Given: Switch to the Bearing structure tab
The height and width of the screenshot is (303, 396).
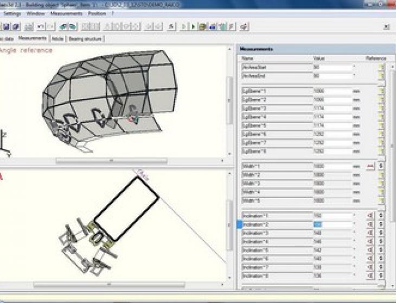Looking at the screenshot, I should coord(85,39).
